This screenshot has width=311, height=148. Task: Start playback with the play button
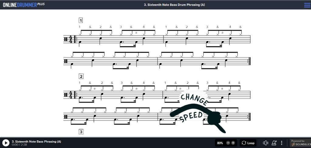[6, 143]
